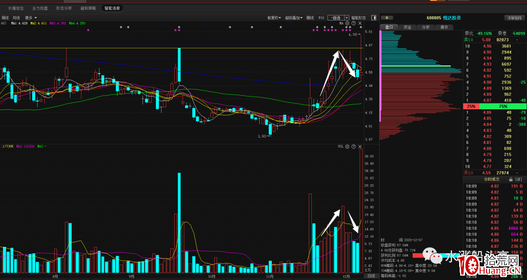Image resolution: width=527 pixels, height=280 pixels.
Task: Click the lock icon beside 分时成交
Action: pyautogui.click(x=510, y=180)
